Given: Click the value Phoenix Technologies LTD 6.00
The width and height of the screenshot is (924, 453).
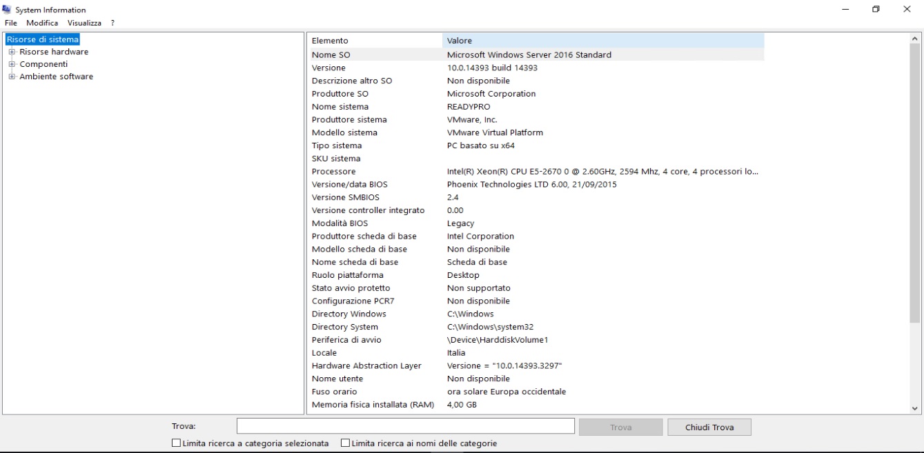Looking at the screenshot, I should pyautogui.click(x=532, y=184).
